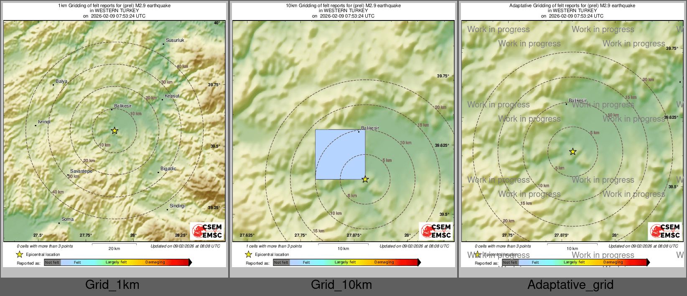Click the '1km Gridding of felt reports' title
The width and height of the screenshot is (687, 296).
pyautogui.click(x=114, y=6)
